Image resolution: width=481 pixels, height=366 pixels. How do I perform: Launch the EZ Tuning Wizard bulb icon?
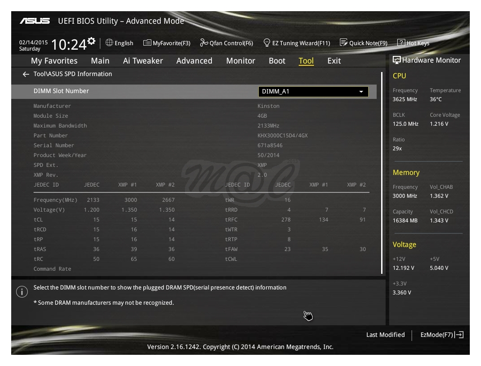tap(267, 43)
